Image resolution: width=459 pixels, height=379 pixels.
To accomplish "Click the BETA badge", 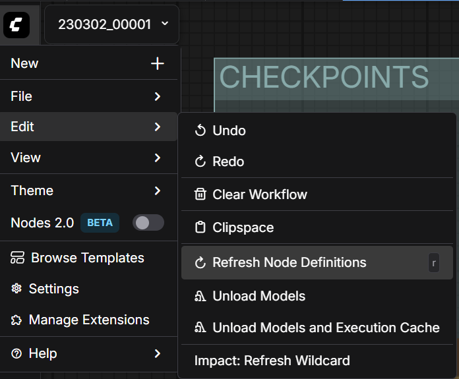I will click(100, 223).
